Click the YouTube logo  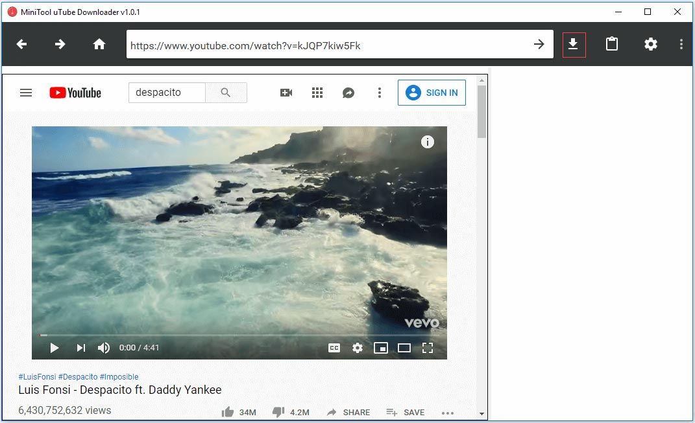75,93
